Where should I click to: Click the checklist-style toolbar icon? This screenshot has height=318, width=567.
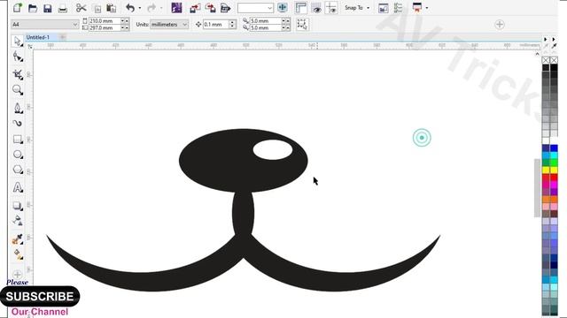point(398,8)
